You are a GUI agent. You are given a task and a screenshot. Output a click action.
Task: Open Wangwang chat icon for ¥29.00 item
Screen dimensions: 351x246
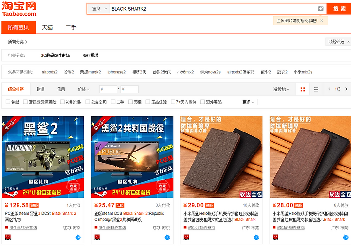click(256, 237)
